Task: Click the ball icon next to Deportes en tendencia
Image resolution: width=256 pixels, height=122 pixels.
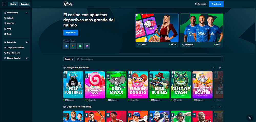Action: pos(65,107)
